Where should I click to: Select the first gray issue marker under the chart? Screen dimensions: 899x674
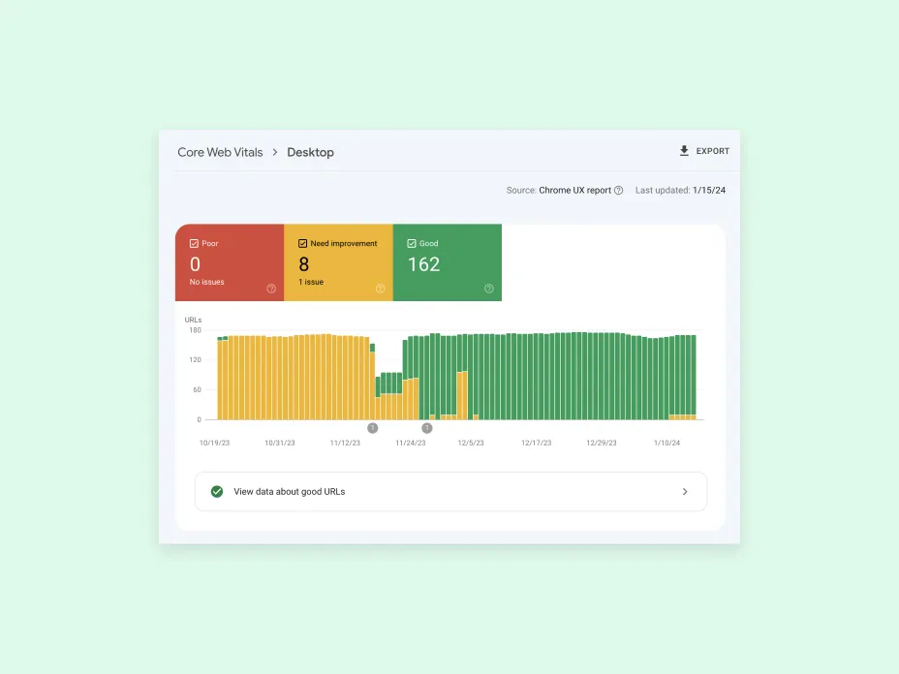coord(374,427)
